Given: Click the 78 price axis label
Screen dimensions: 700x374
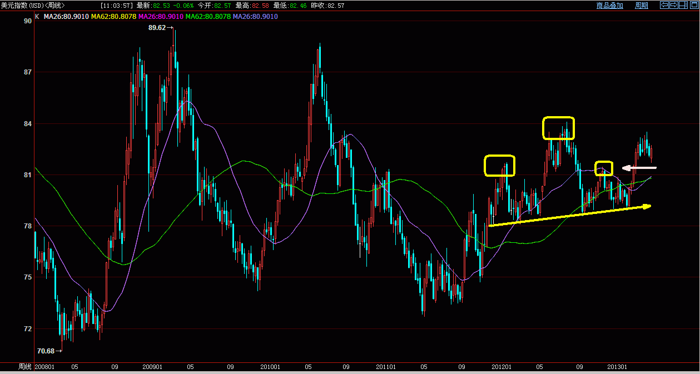Looking at the screenshot, I should (x=28, y=226).
